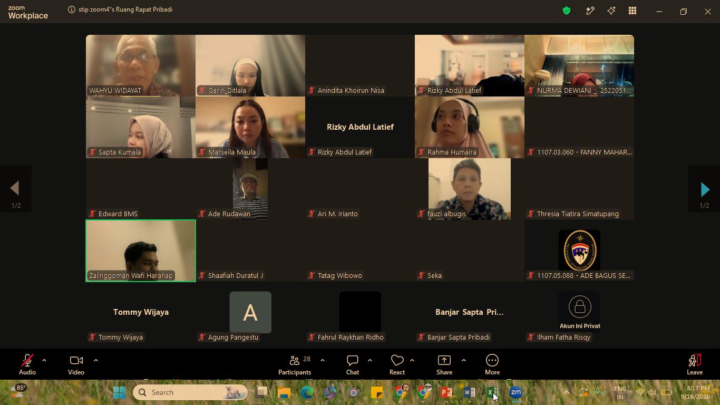
Task: Open the AI Companion sparkle icon
Action: coord(611,11)
